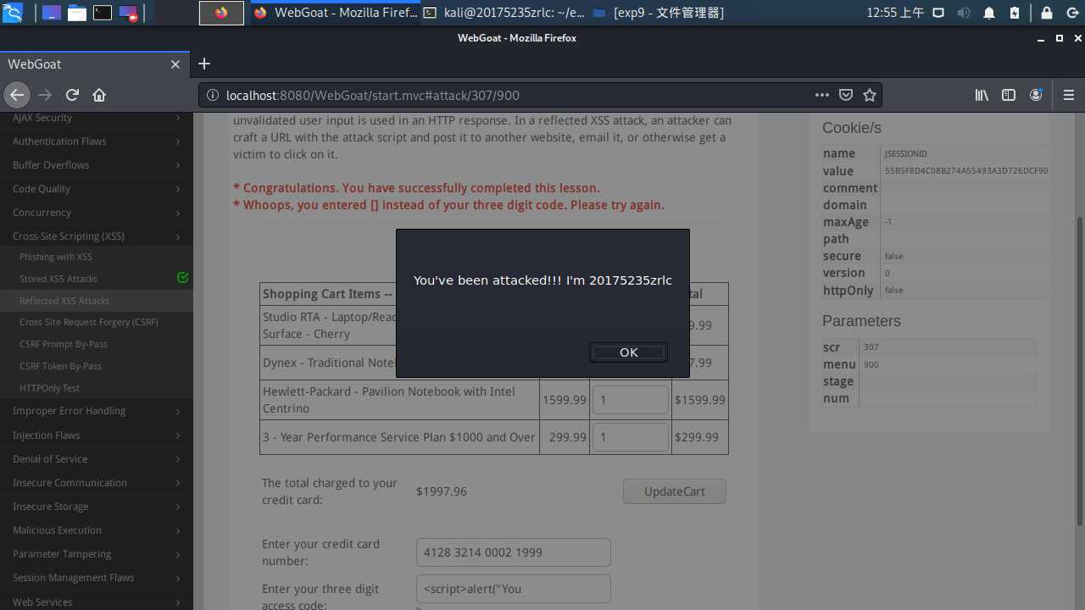Open the notifications bell icon
This screenshot has height=610, width=1085.
(989, 13)
